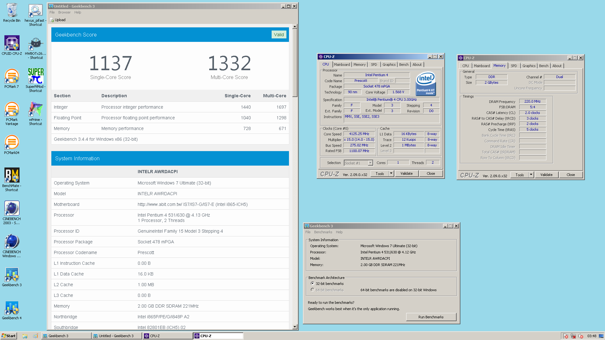Switch to Mainboard tab in left CPU-Z
Screen dimensions: 605x340
(x=342, y=65)
